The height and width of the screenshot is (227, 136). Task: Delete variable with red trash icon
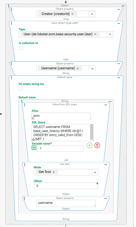pos(97,145)
